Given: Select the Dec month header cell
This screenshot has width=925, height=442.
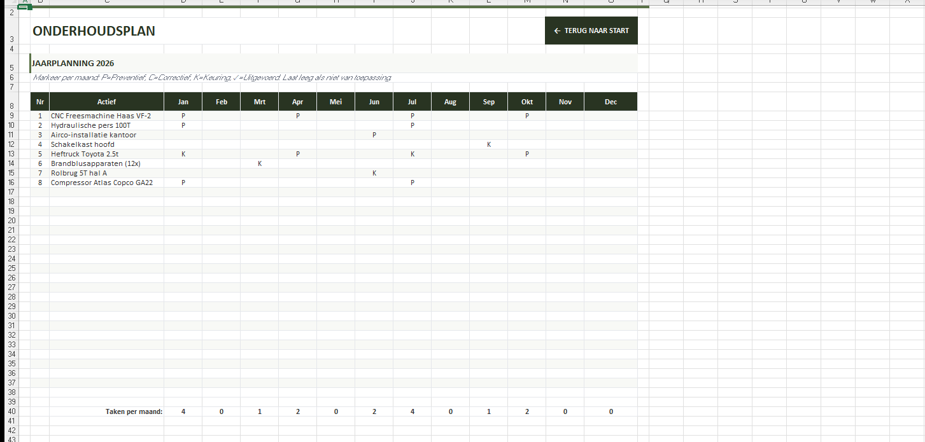Looking at the screenshot, I should [x=611, y=102].
